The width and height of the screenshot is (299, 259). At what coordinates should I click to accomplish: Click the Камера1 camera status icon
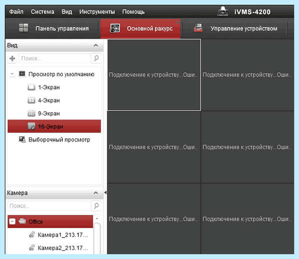point(32,235)
